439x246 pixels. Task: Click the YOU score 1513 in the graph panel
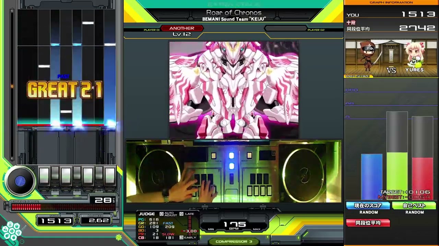point(418,14)
